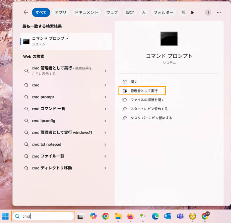Switch to the アプリ filter tab

60,13
